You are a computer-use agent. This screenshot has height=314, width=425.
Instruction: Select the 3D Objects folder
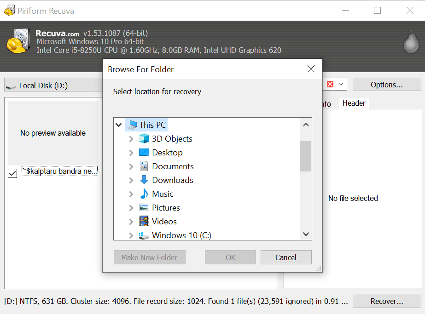pos(172,138)
